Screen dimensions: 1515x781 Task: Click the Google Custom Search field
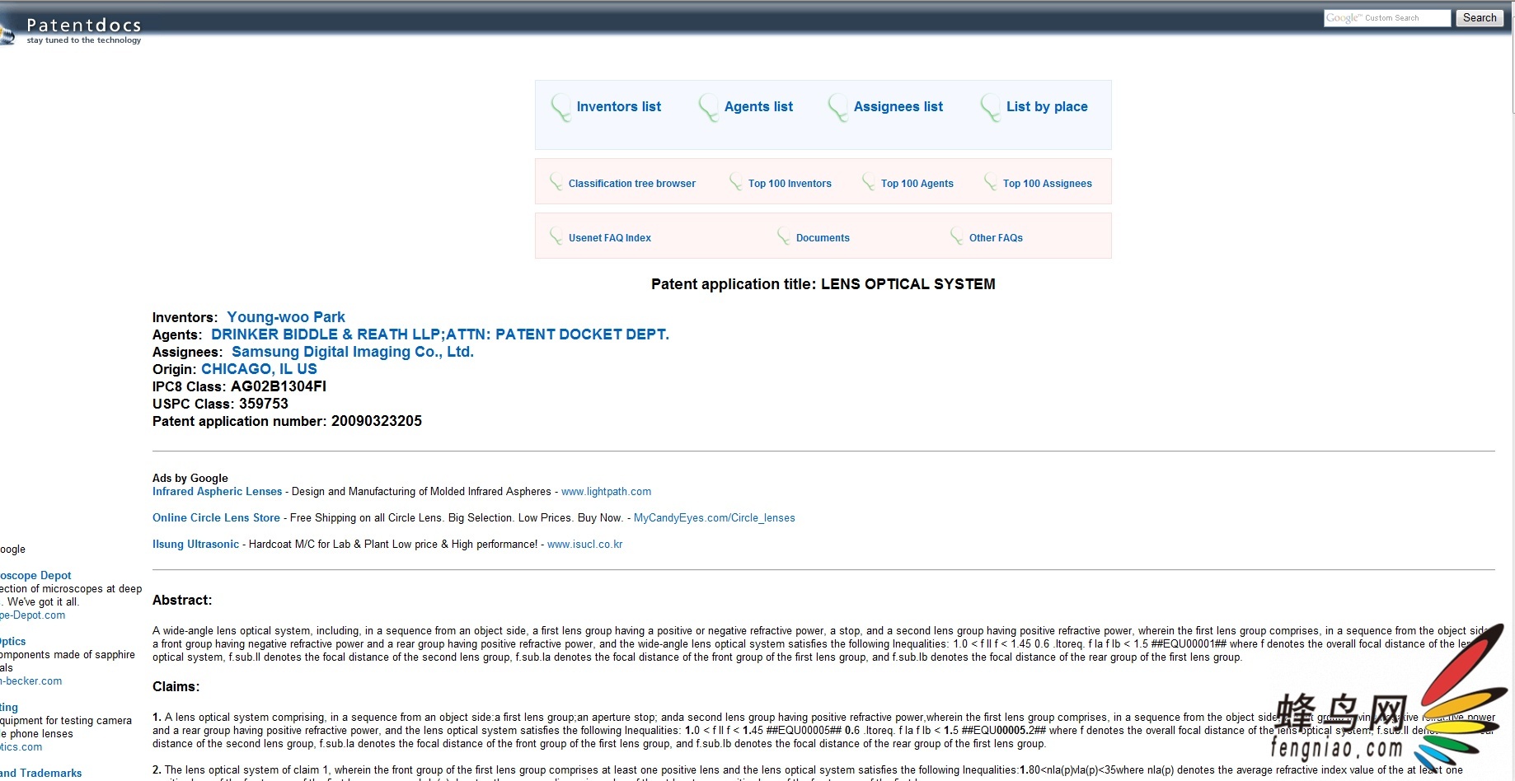(1387, 18)
